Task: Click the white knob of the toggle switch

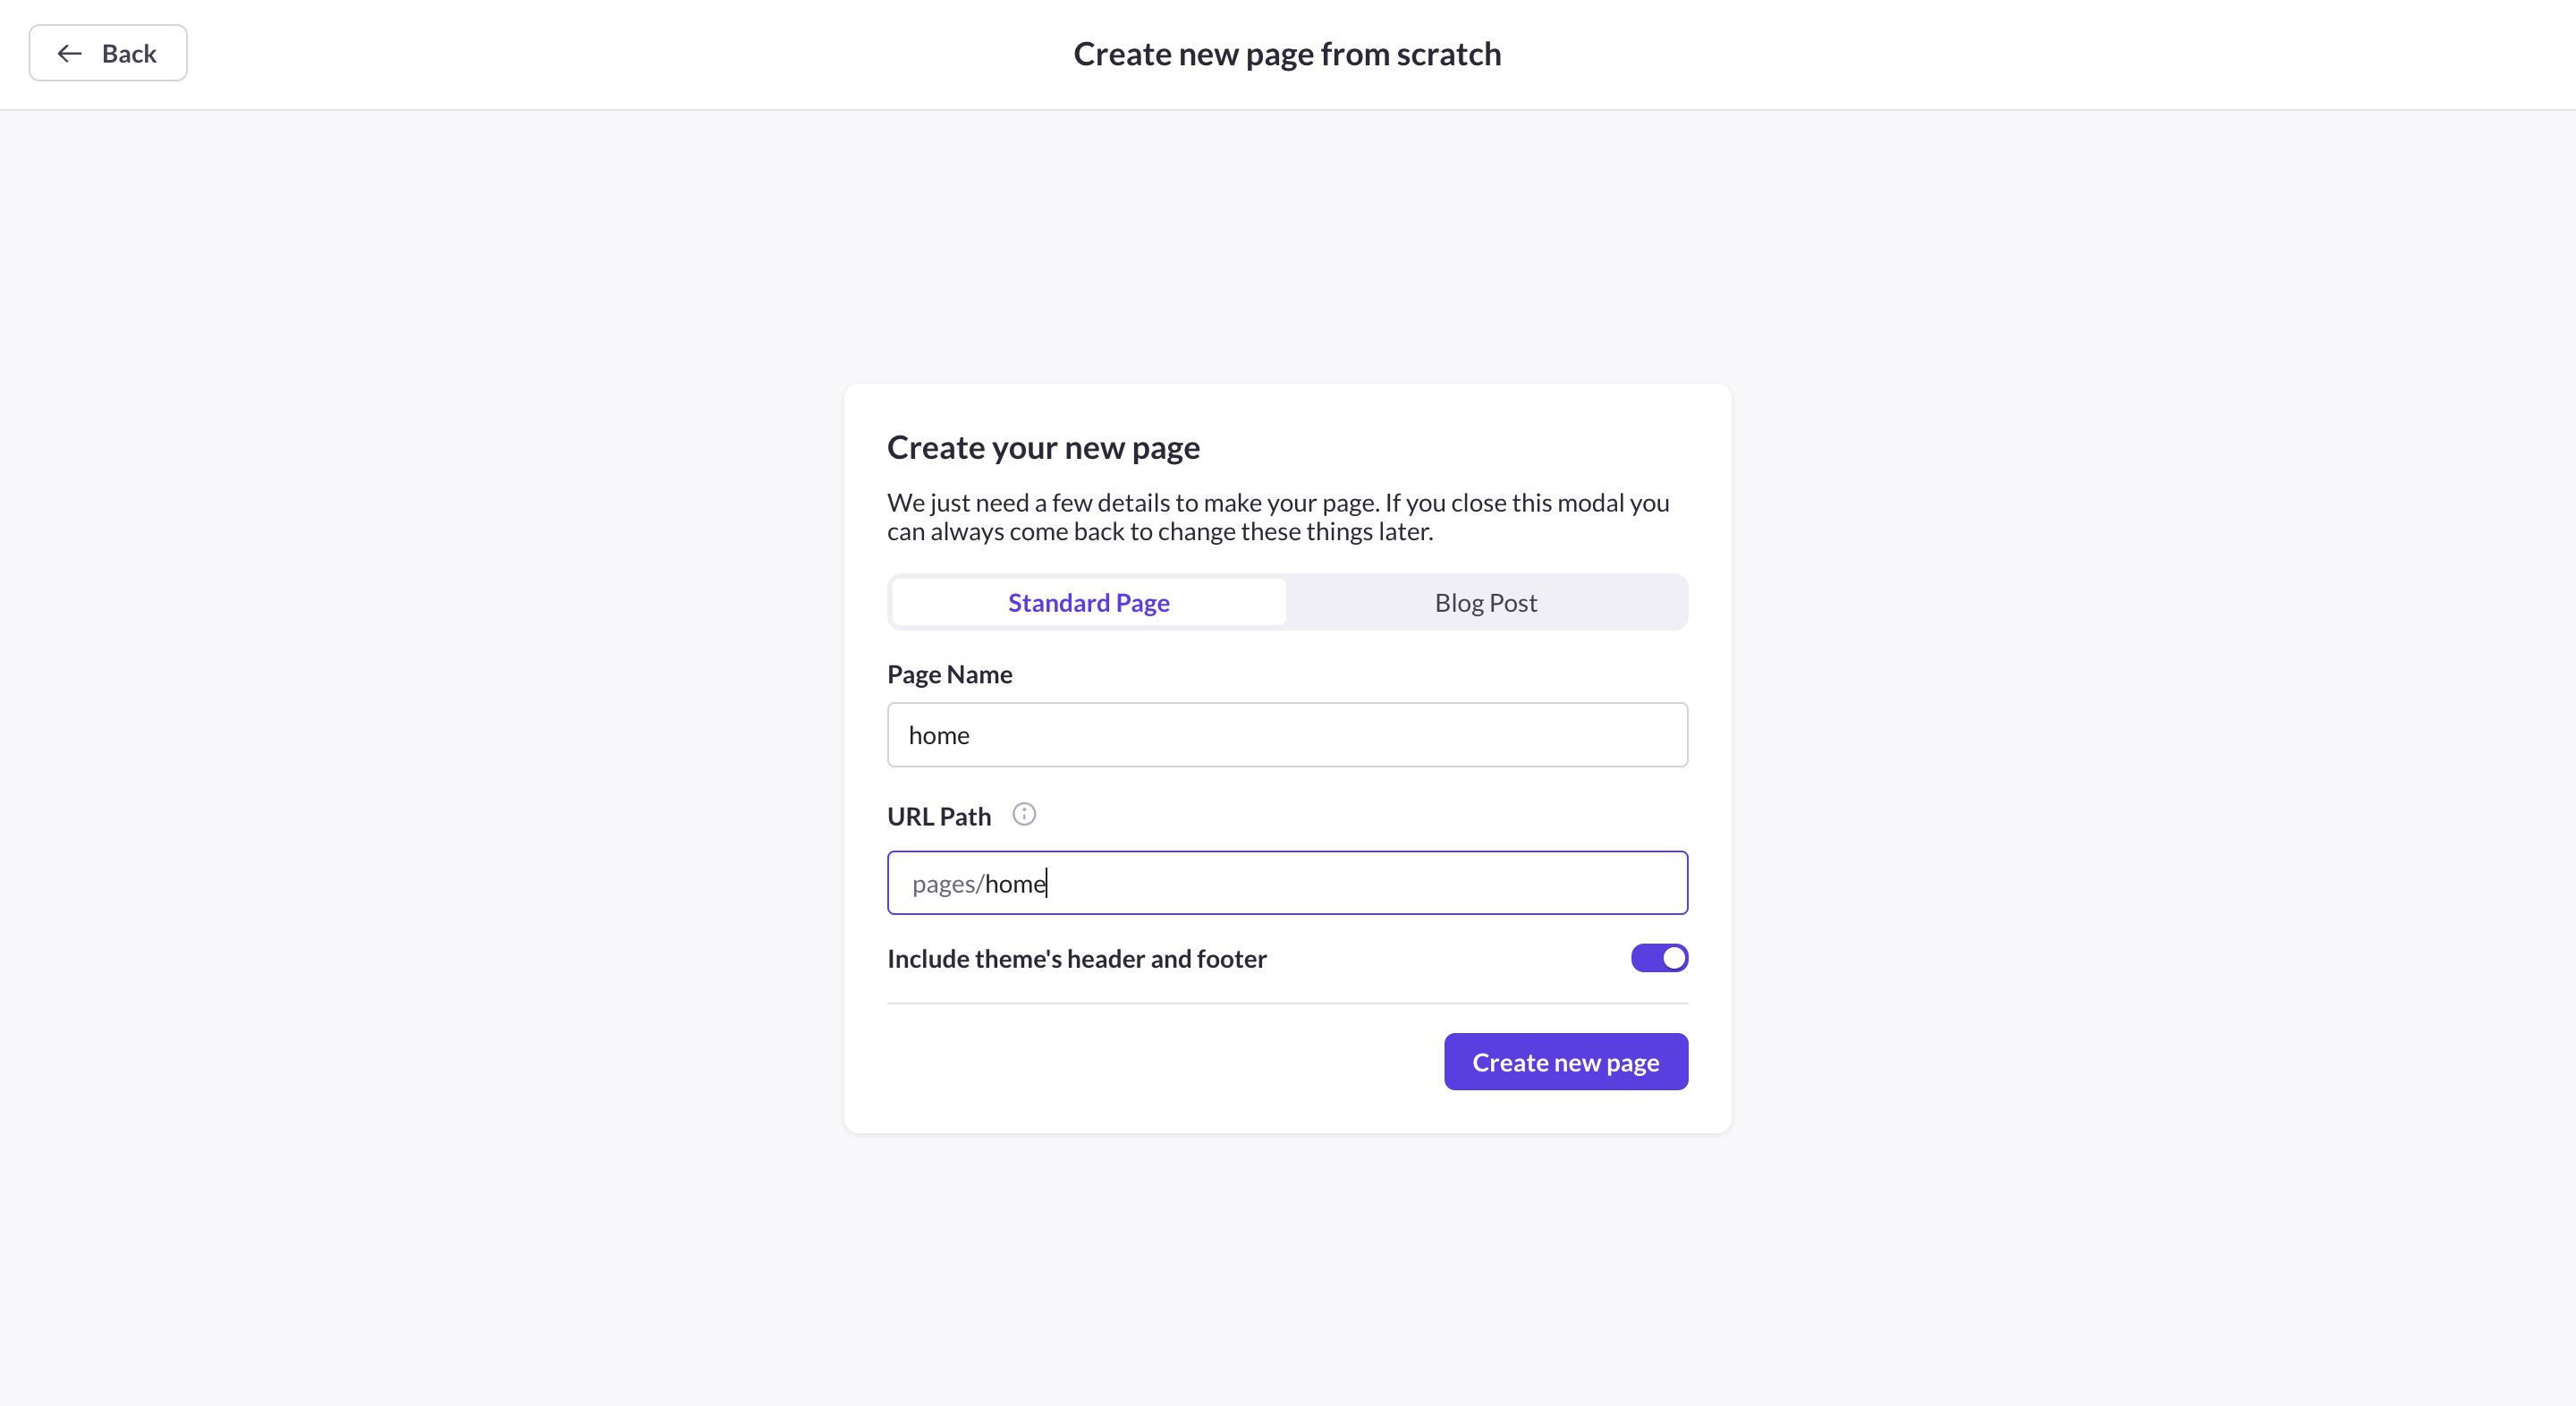Action: point(1673,958)
